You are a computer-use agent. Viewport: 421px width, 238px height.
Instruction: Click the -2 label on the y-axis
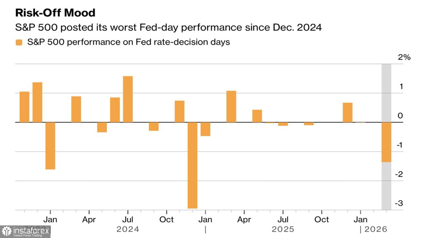coord(399,174)
